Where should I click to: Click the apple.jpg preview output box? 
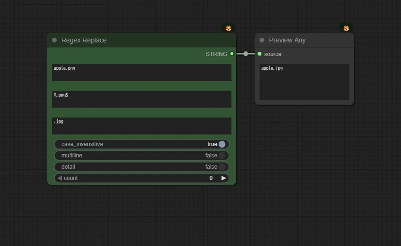[304, 82]
